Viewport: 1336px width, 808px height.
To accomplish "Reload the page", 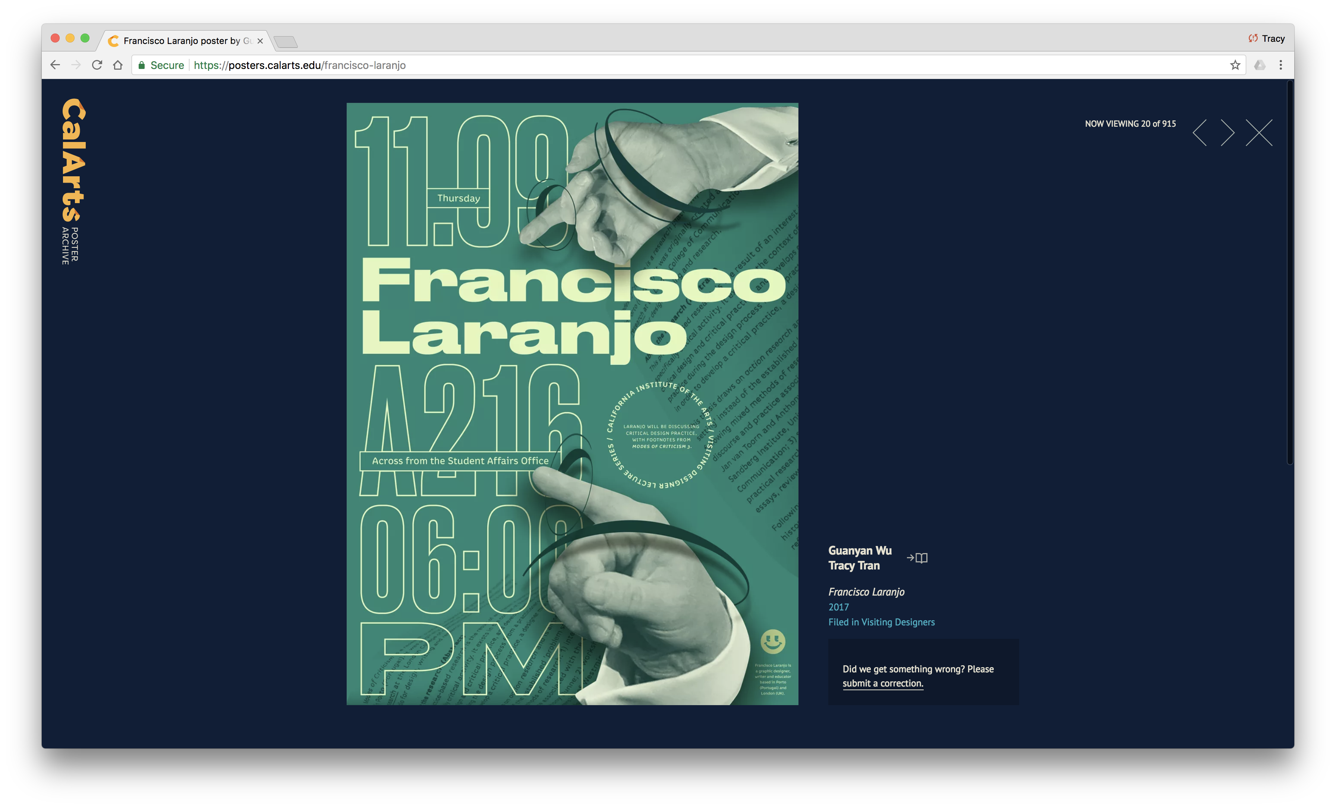I will click(97, 65).
